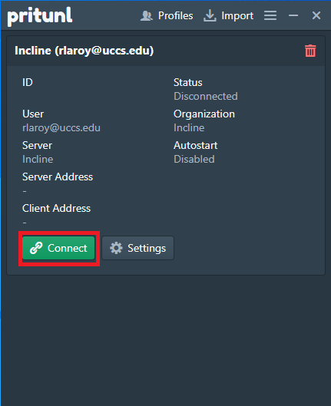The width and height of the screenshot is (331, 406).
Task: Open the hamburger menu icon
Action: [x=270, y=15]
